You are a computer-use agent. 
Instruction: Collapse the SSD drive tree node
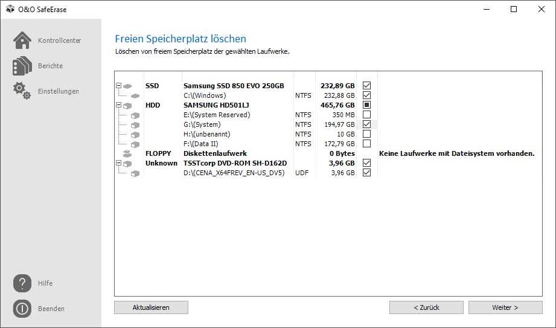pos(119,86)
